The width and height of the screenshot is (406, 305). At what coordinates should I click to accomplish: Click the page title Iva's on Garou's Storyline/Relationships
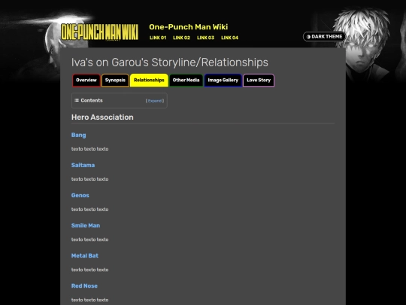tap(170, 63)
